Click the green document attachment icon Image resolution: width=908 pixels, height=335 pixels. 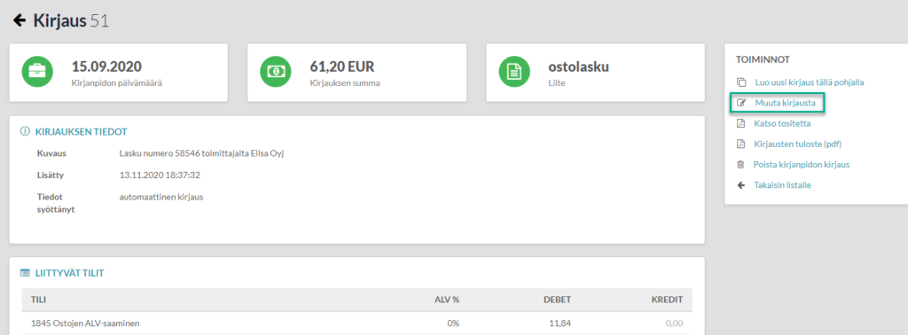[x=513, y=72]
